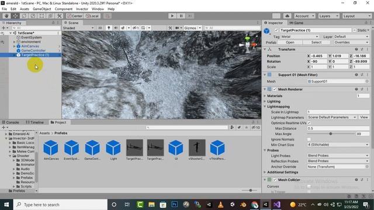Click the prefab Open button
Image resolution: width=374 pixels, height=210 pixels.
pyautogui.click(x=290, y=43)
